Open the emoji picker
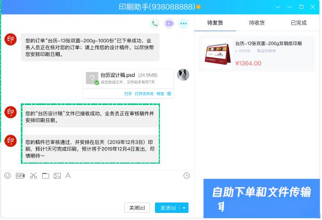This screenshot has height=220, width=322. (8, 176)
